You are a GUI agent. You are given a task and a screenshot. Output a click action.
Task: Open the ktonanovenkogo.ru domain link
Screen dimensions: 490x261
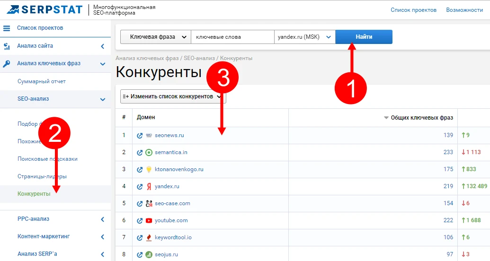pos(179,170)
